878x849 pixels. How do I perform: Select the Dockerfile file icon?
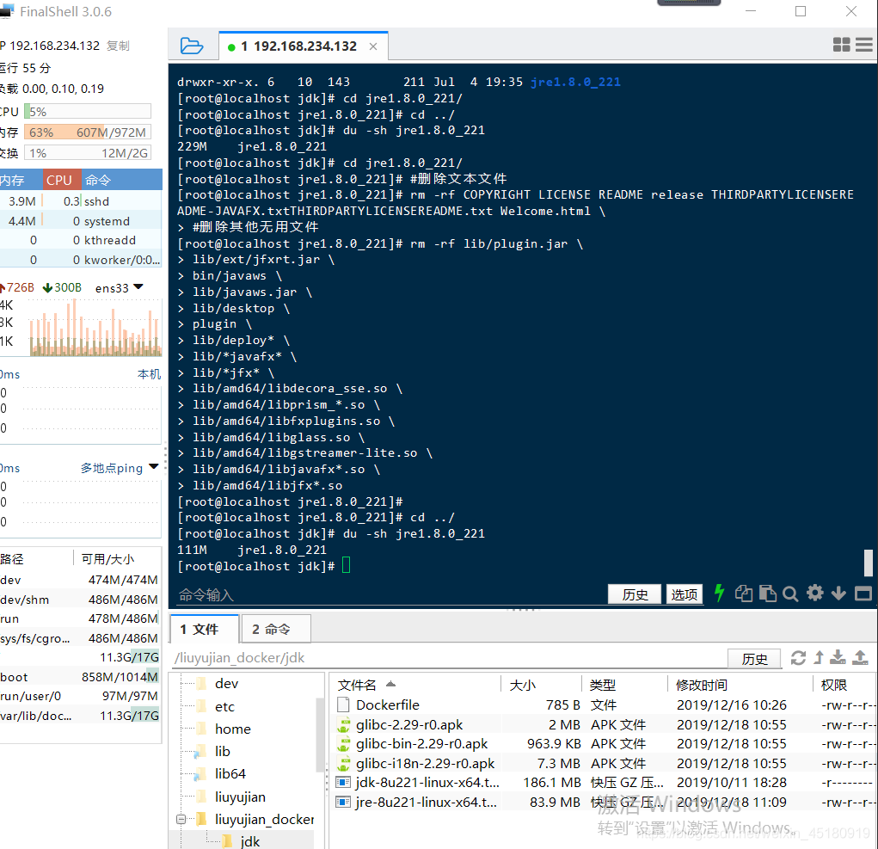(x=343, y=704)
